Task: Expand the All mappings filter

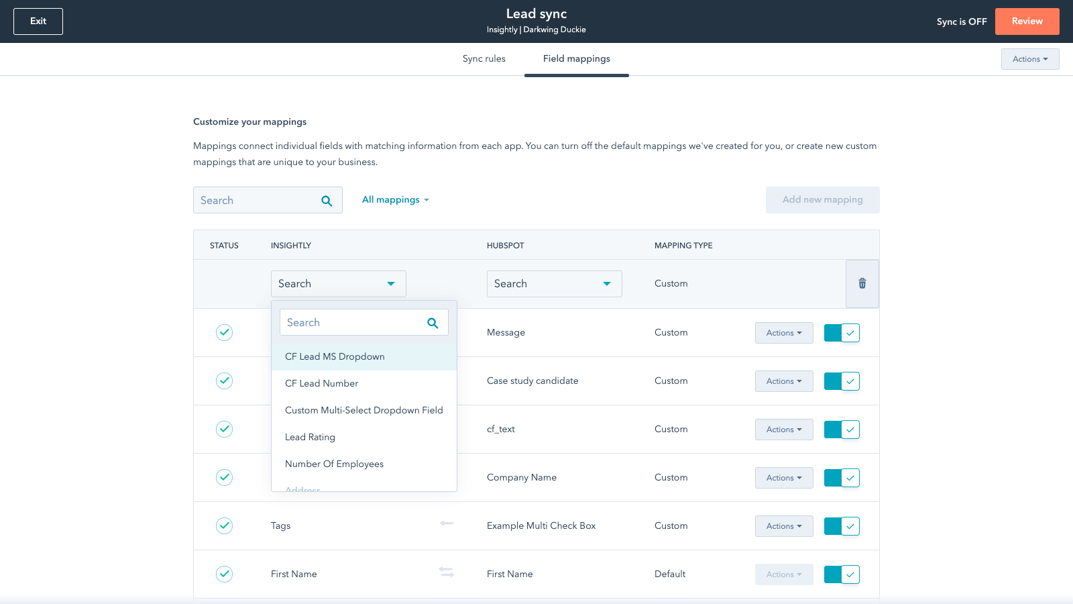Action: 395,200
